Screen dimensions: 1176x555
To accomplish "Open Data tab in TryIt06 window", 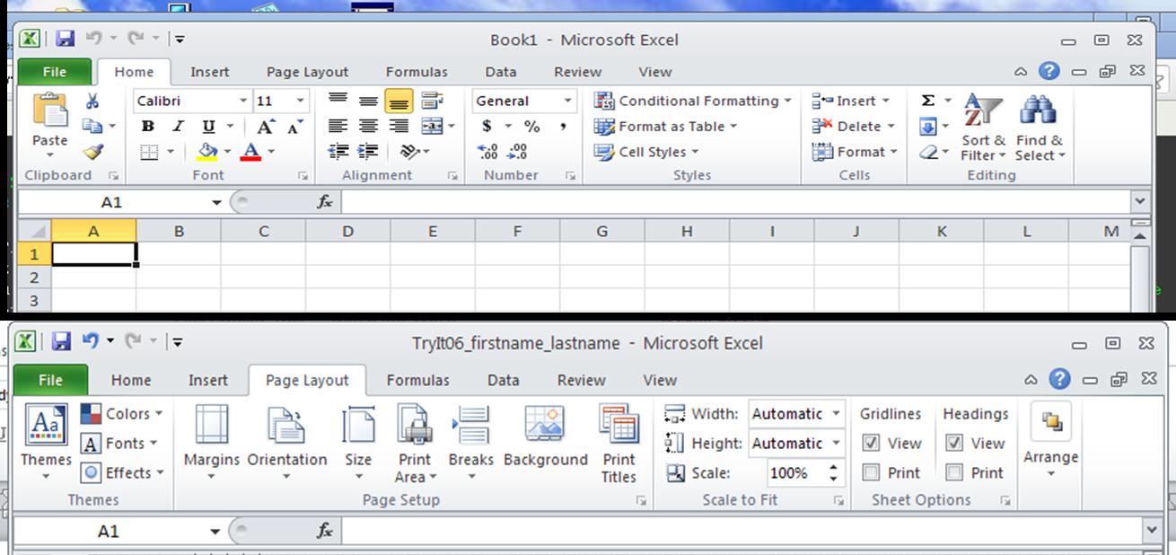I will point(503,380).
